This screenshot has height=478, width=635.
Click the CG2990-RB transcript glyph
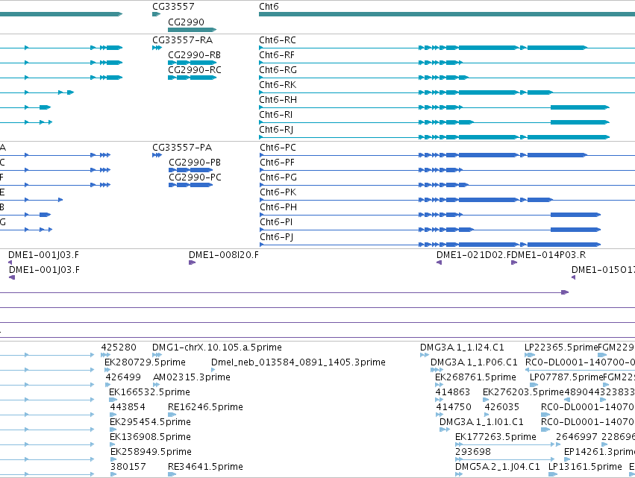pos(192,63)
